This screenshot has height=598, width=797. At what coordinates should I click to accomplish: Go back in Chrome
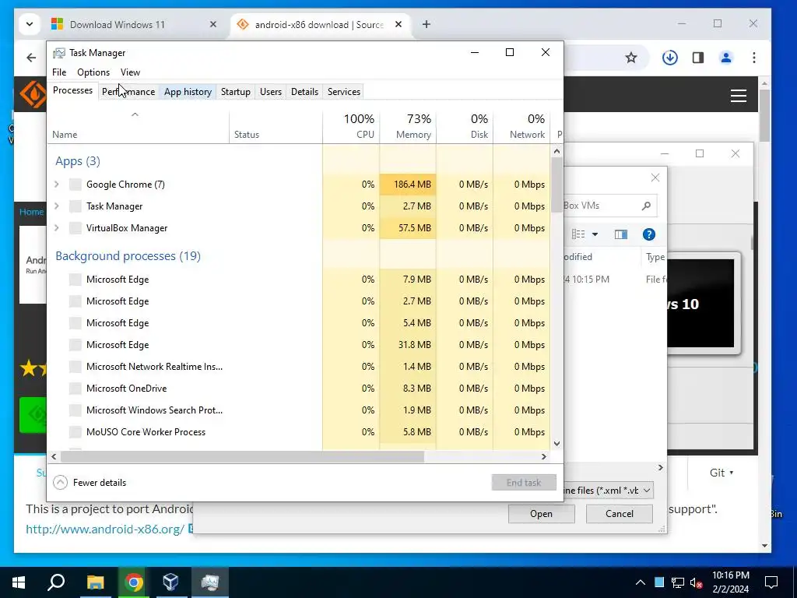(31, 58)
